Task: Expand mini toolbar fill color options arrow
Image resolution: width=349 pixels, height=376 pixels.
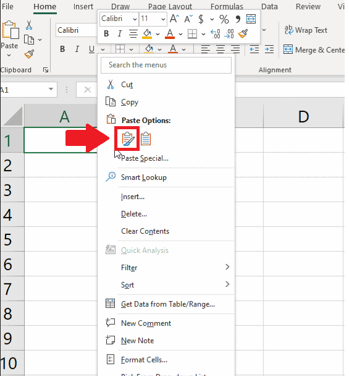Action: click(158, 34)
